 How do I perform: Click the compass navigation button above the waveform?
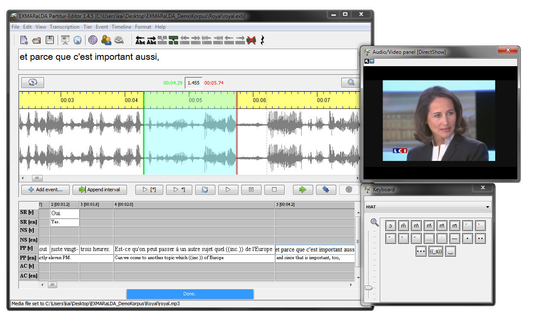32,82
